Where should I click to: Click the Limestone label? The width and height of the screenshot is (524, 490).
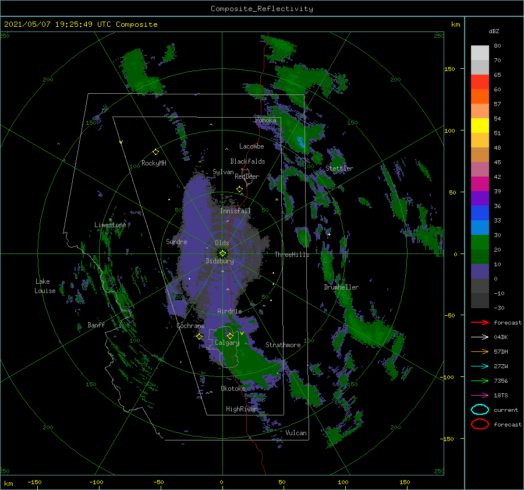point(110,225)
